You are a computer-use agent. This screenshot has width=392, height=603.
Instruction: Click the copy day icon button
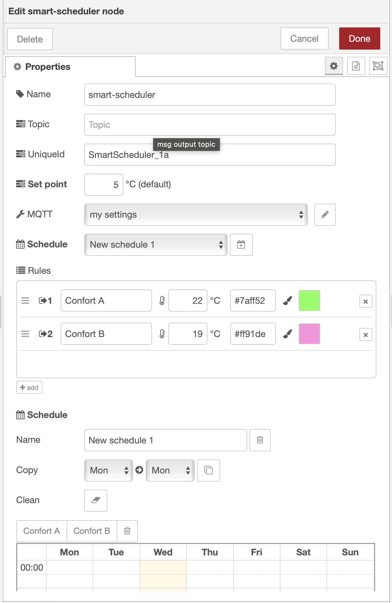point(209,470)
